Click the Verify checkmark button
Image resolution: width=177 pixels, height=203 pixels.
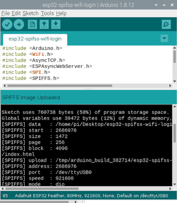[x=7, y=24]
